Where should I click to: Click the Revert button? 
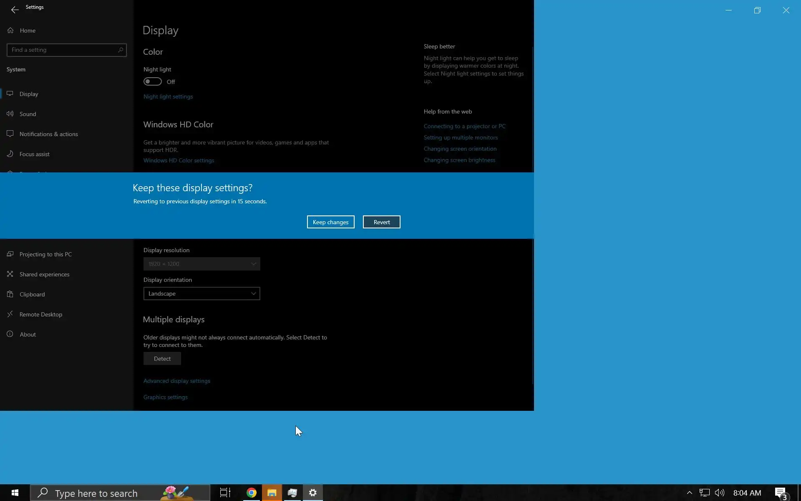coord(381,222)
